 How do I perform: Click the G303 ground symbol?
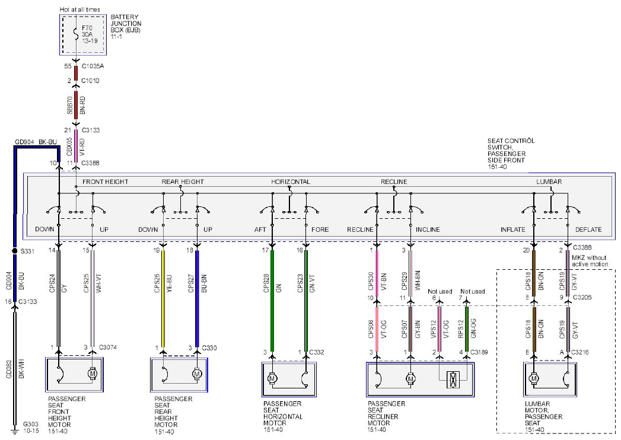[x=15, y=431]
